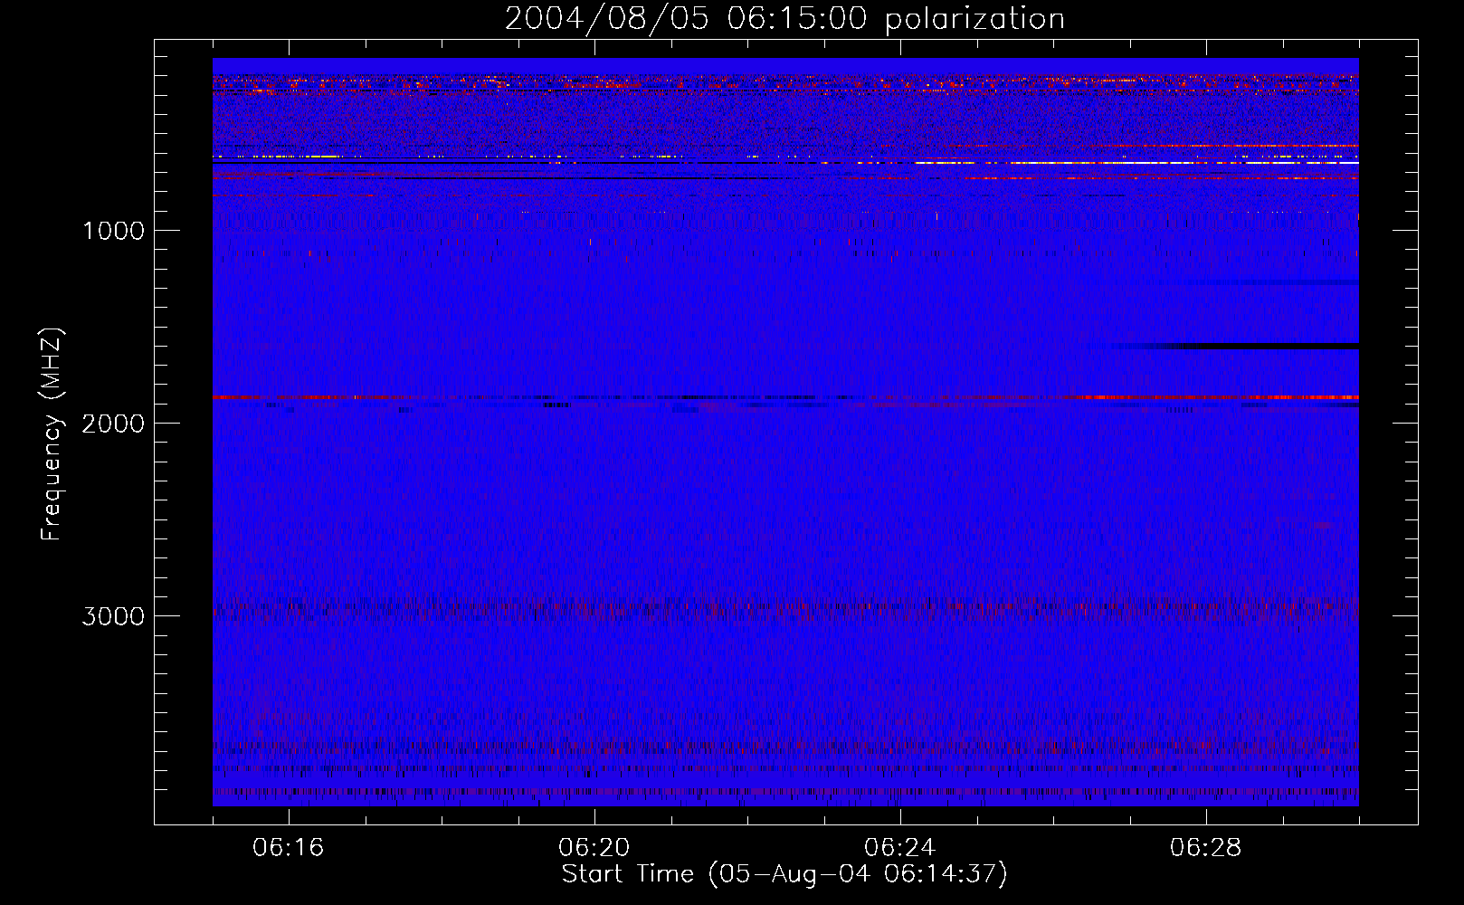Select the "Start Time (05-Aug-04 06:14:37)" axis label

(784, 874)
